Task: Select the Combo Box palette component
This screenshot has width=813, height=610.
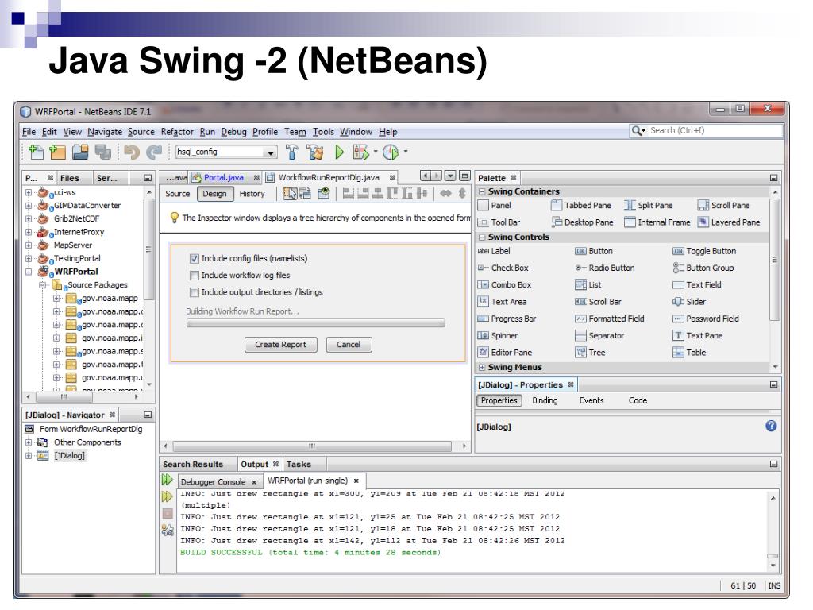Action: point(504,285)
